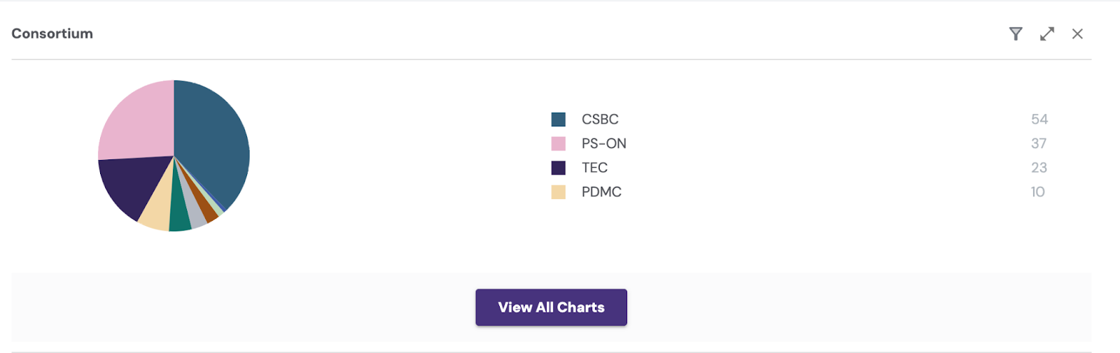Pick the TEC legend label
1120x353 pixels.
594,168
